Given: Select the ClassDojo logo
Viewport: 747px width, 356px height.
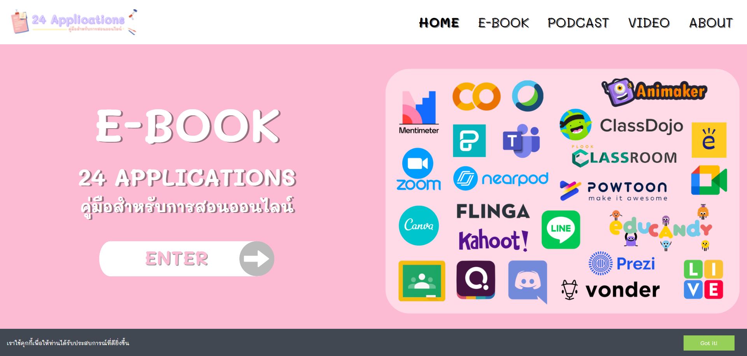Looking at the screenshot, I should pyautogui.click(x=621, y=125).
